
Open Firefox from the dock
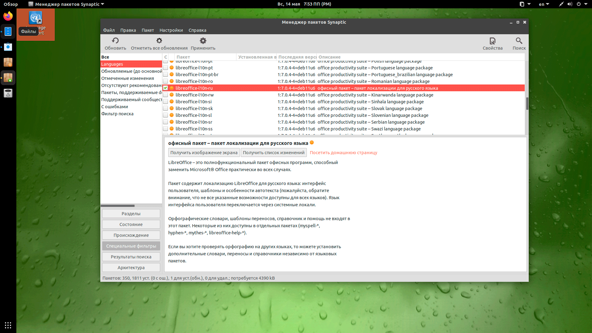8,16
